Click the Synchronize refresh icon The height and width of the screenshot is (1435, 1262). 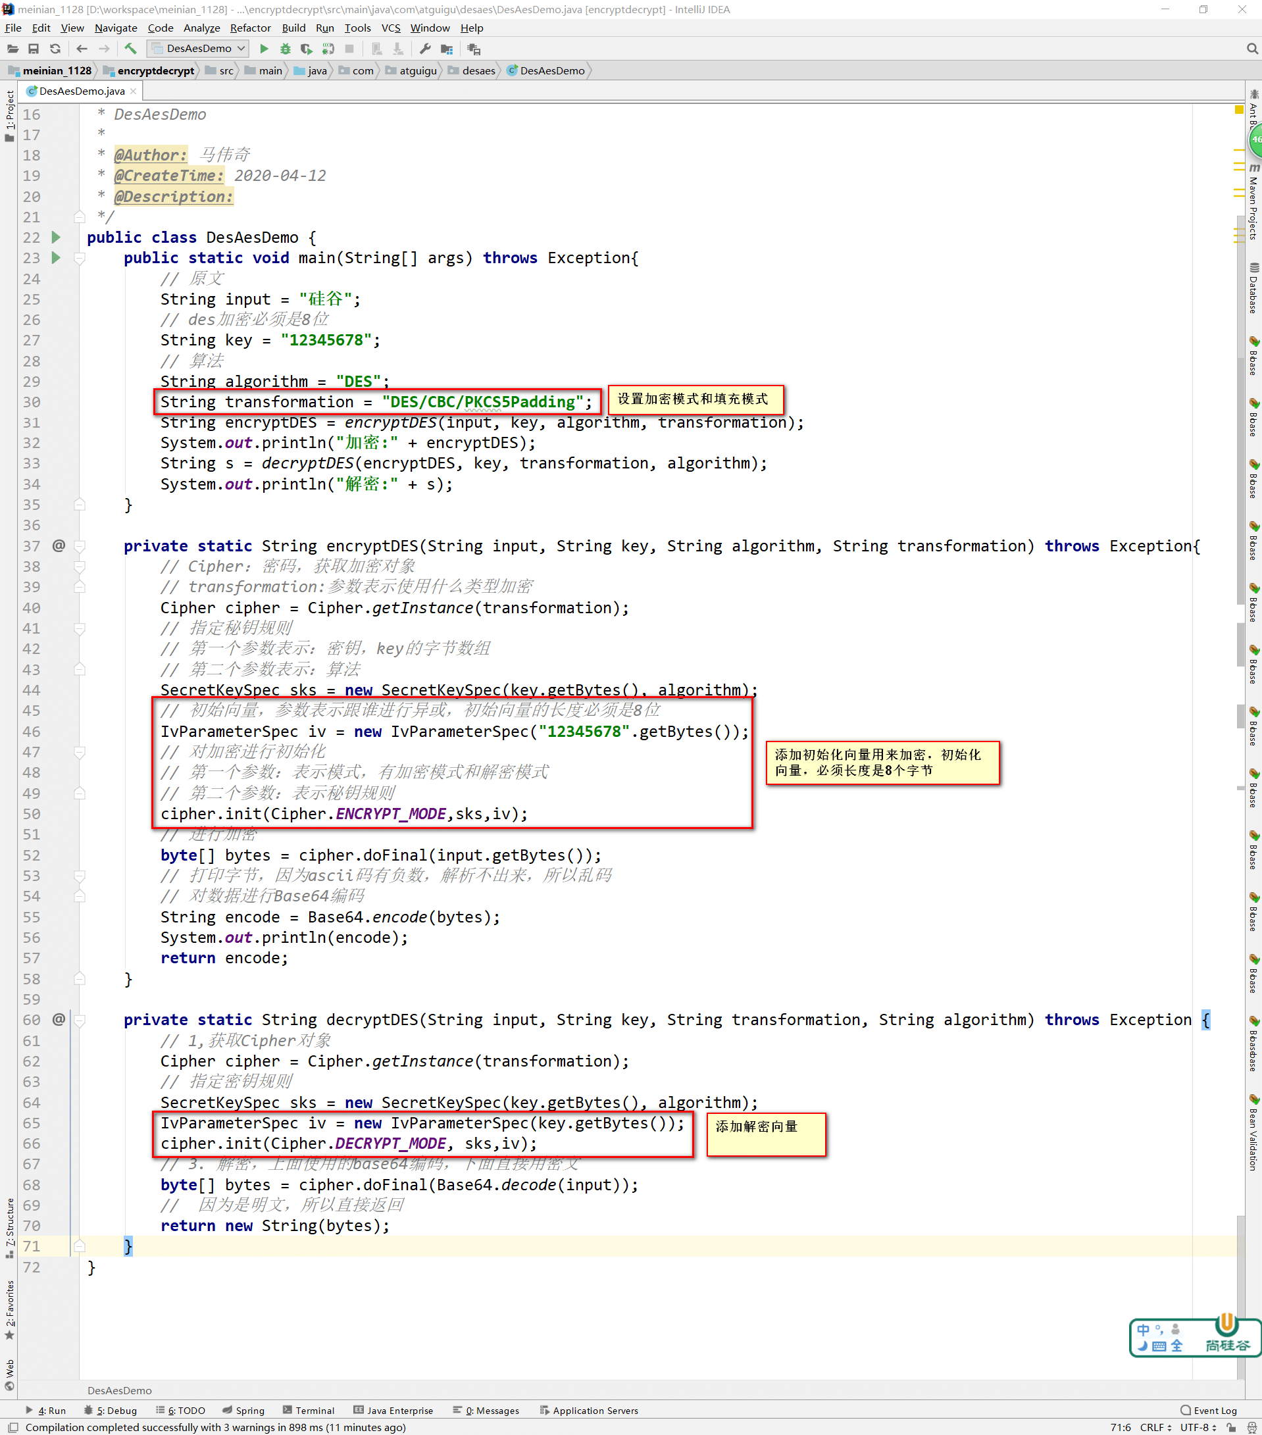[x=55, y=49]
